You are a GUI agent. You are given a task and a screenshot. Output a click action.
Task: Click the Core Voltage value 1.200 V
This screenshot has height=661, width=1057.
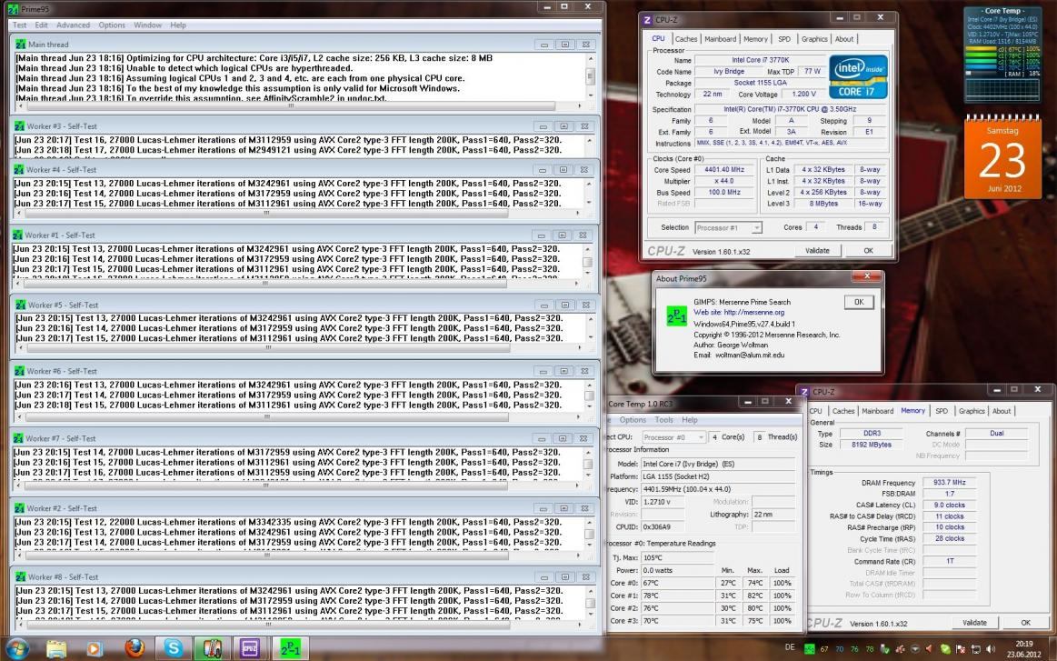point(803,94)
